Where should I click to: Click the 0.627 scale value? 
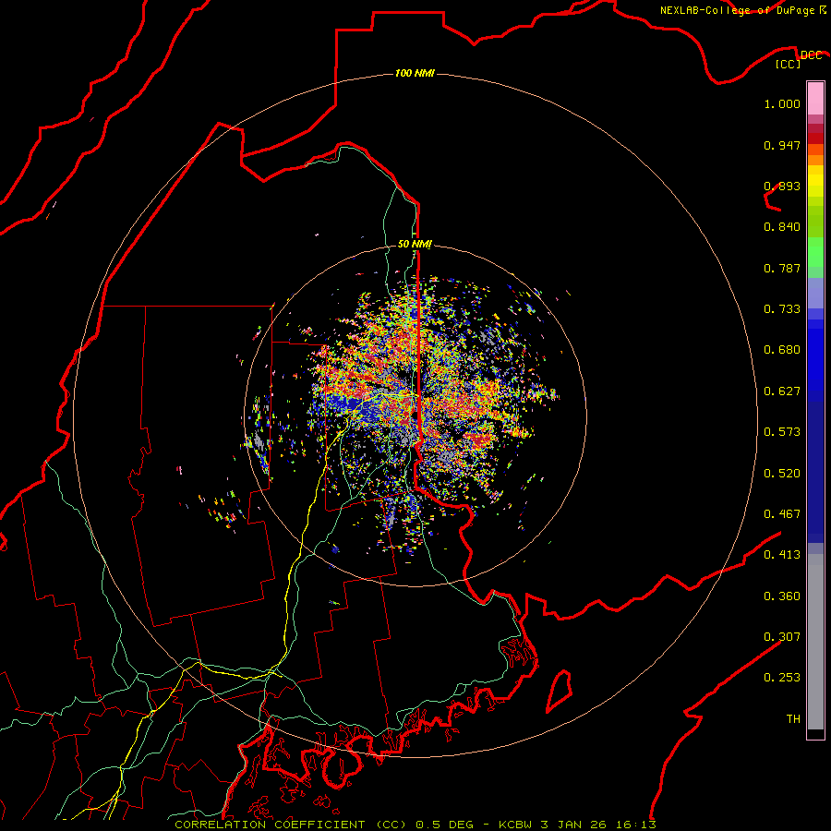782,391
